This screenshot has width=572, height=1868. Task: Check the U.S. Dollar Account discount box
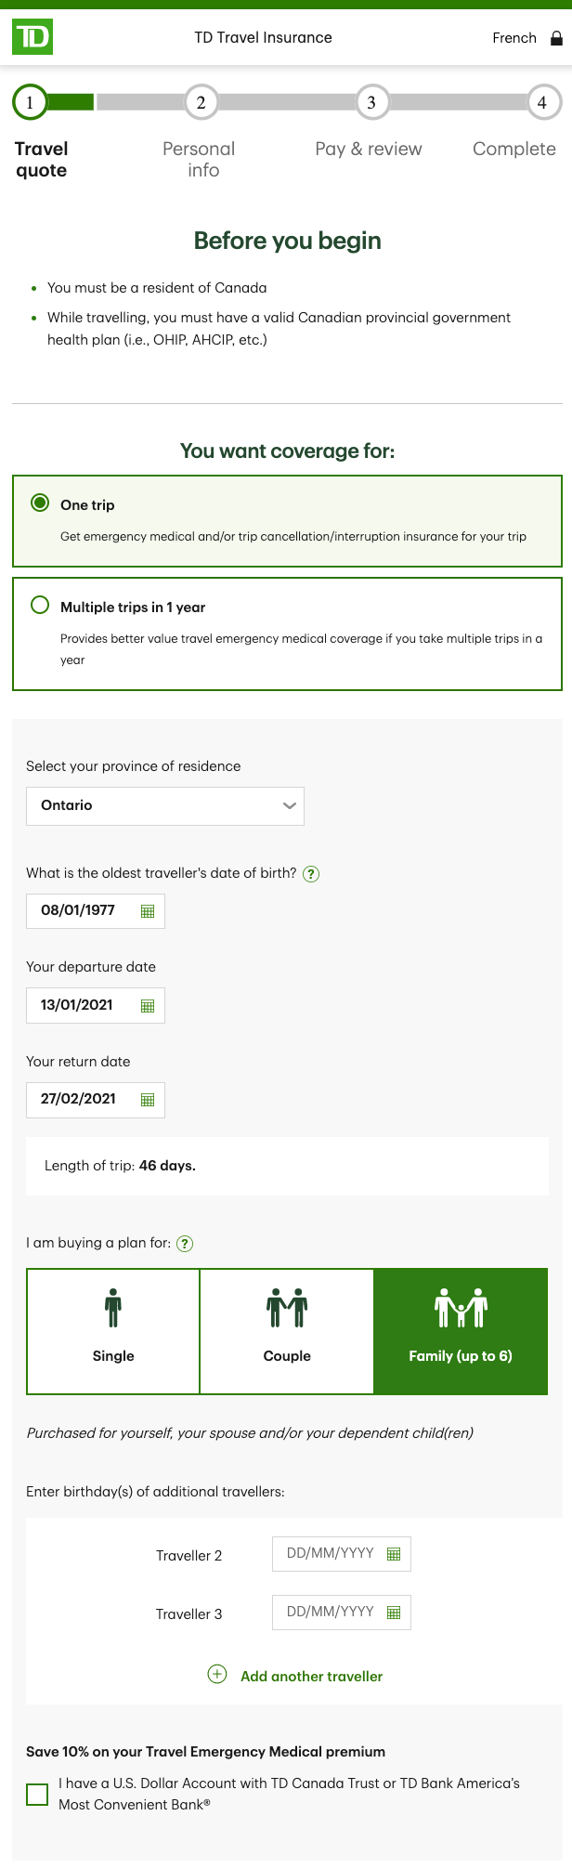[37, 1794]
